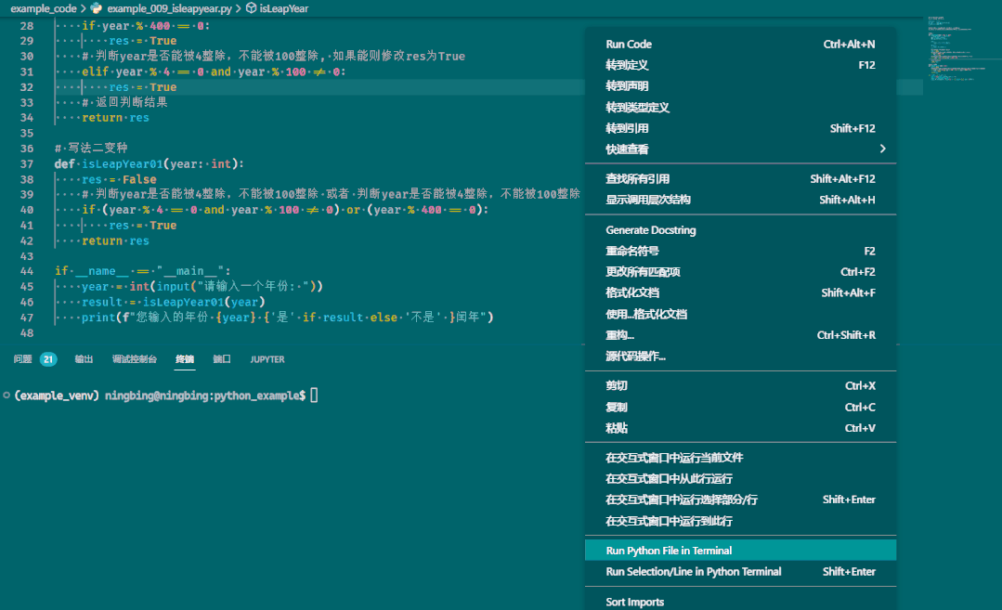Click the terminal command status circle

point(7,396)
